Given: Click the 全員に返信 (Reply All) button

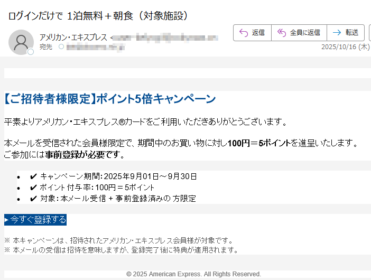Looking at the screenshot, I should pos(299,33).
